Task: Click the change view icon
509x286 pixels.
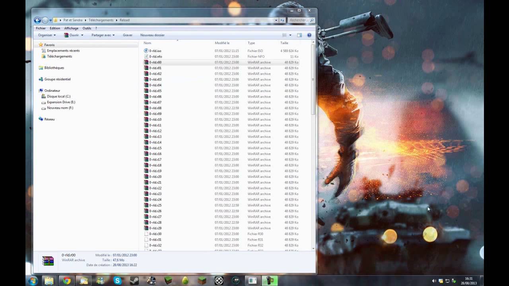Action: click(284, 35)
